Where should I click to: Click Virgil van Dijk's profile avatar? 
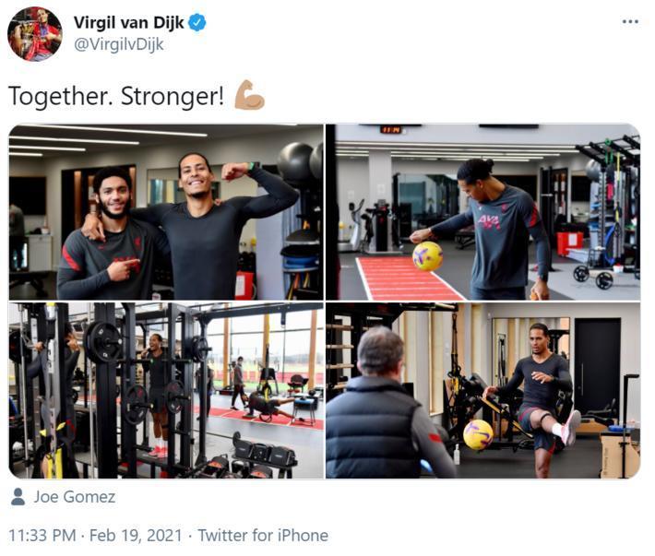35,34
